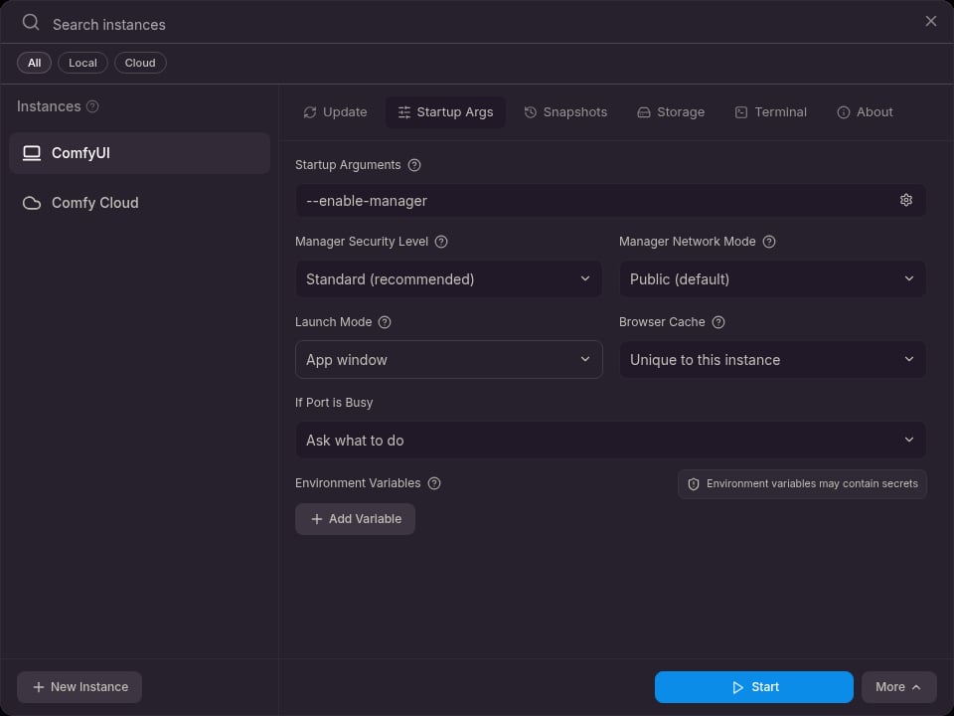Select the ComfyUI instance
Screen dimensions: 954x716
(x=140, y=153)
